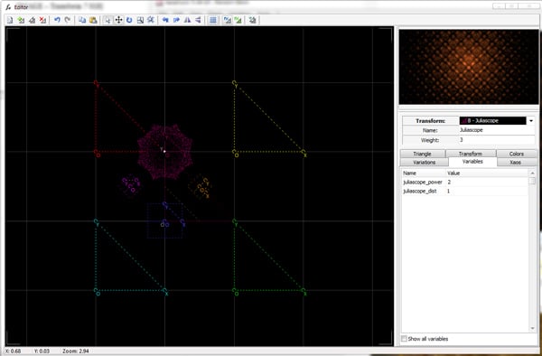Select the red triangle's O vertex
This screenshot has width=542, height=356.
tap(97, 153)
